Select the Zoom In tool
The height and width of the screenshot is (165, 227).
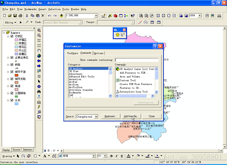pos(39,30)
